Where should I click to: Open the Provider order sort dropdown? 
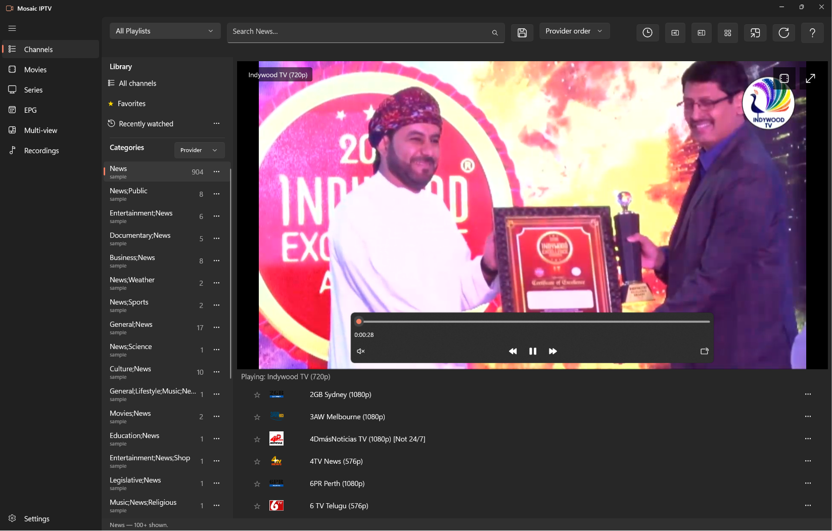tap(574, 31)
